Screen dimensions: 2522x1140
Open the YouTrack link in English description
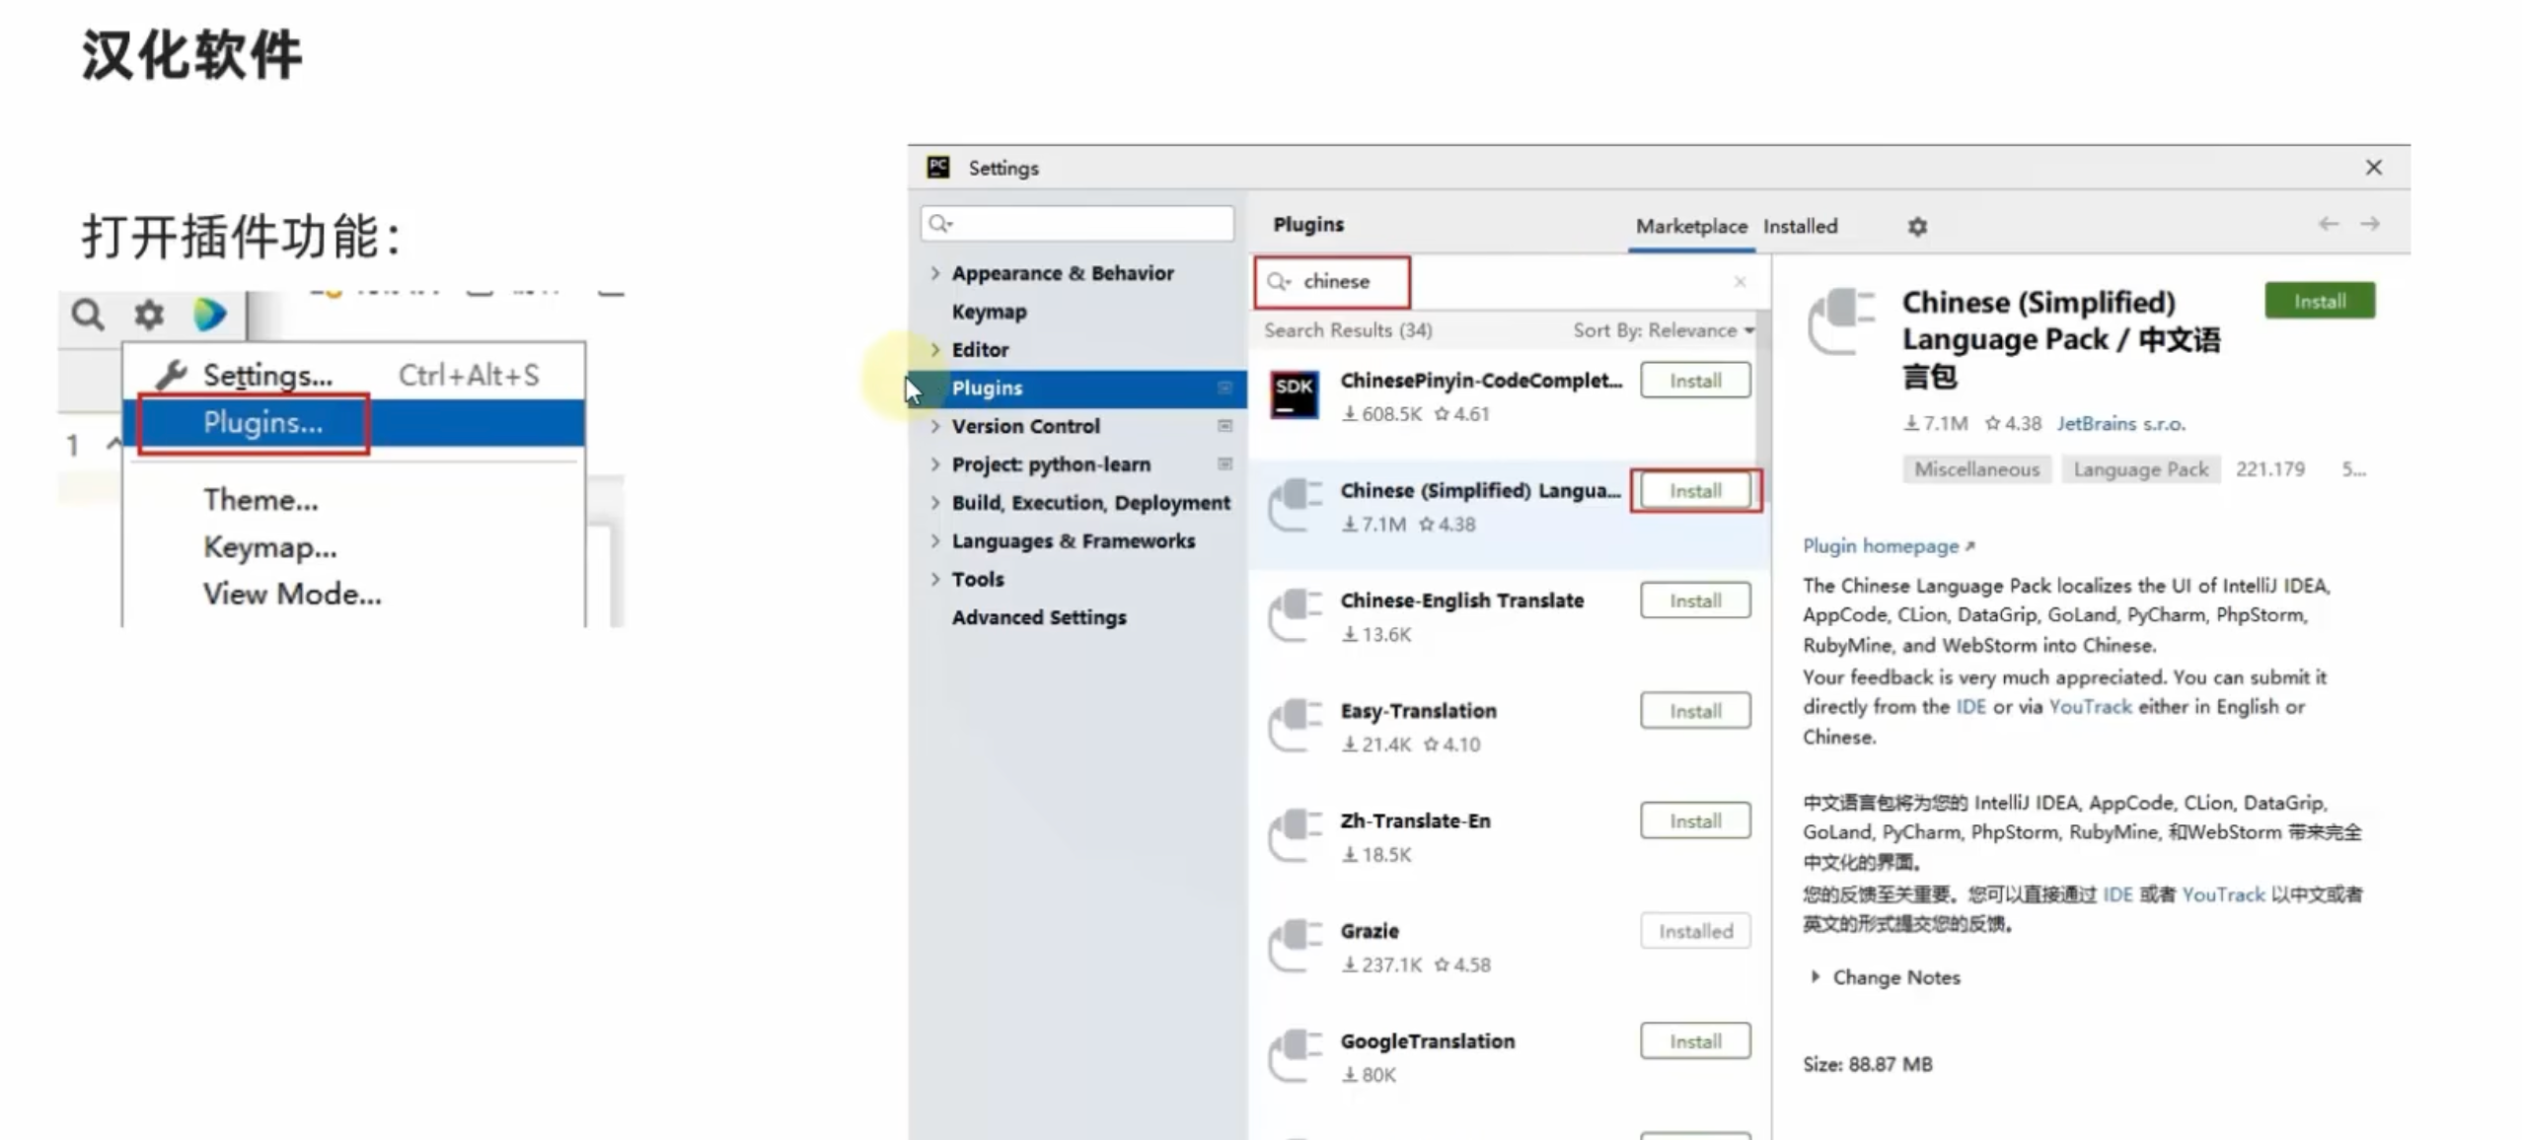(x=2090, y=707)
